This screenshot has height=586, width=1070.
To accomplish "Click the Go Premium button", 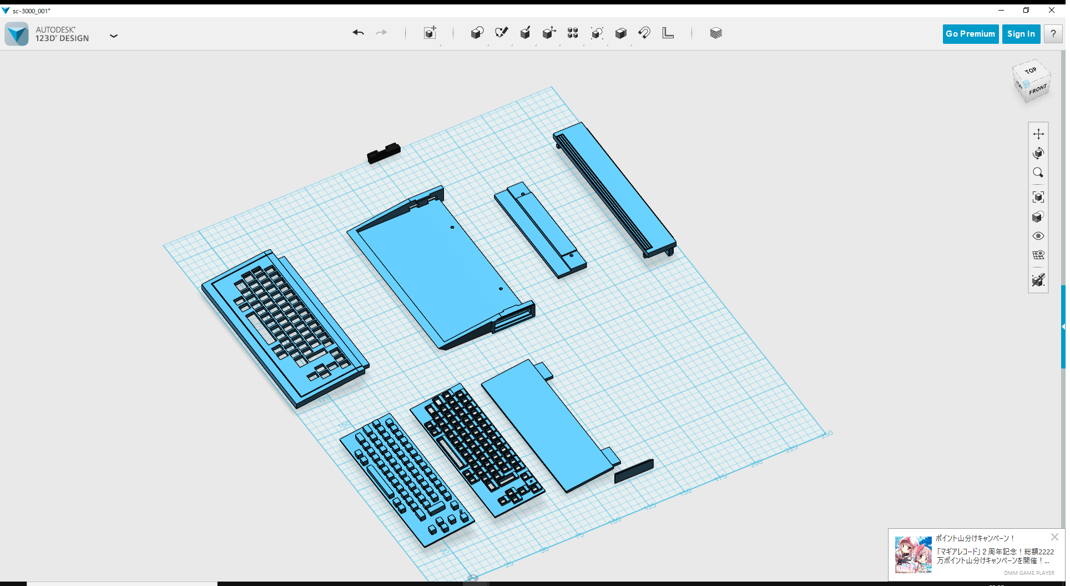I will coord(970,34).
